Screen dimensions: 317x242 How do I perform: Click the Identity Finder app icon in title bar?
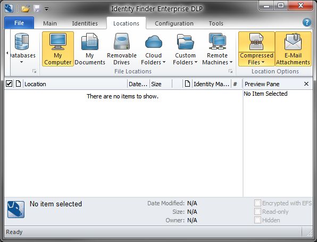[x=9, y=9]
